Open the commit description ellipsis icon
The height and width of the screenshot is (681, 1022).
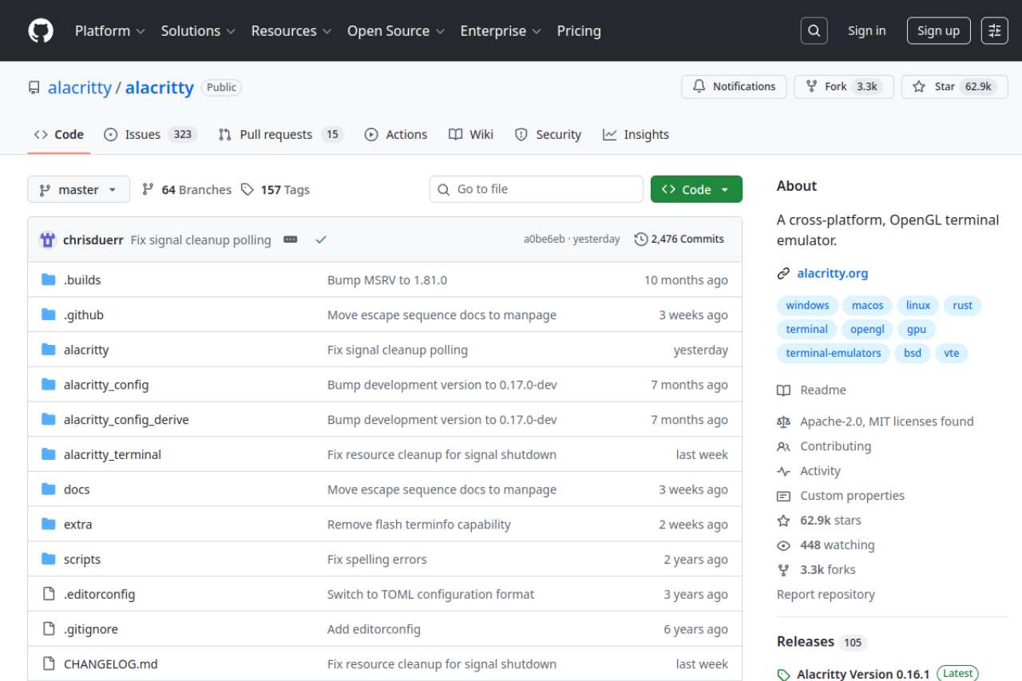[290, 239]
